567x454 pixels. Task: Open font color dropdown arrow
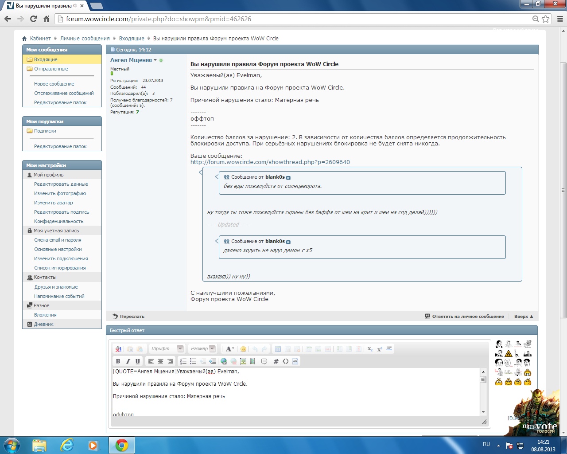pos(233,349)
